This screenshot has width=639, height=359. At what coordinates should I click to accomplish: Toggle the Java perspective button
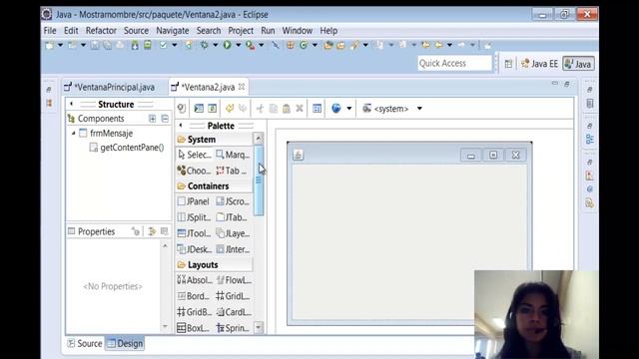578,64
